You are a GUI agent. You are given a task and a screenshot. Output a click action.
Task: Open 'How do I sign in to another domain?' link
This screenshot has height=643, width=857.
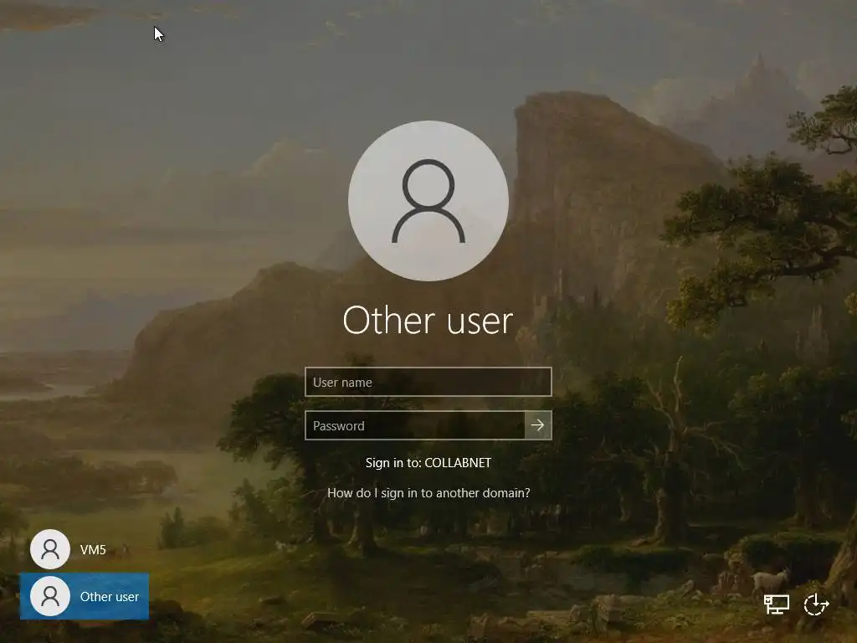[x=428, y=492]
